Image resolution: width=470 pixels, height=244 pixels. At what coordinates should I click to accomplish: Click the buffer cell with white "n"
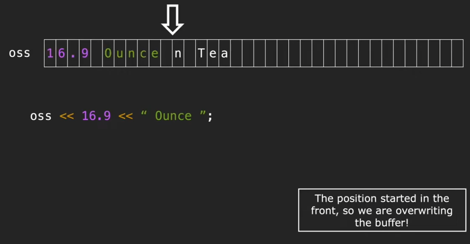178,53
